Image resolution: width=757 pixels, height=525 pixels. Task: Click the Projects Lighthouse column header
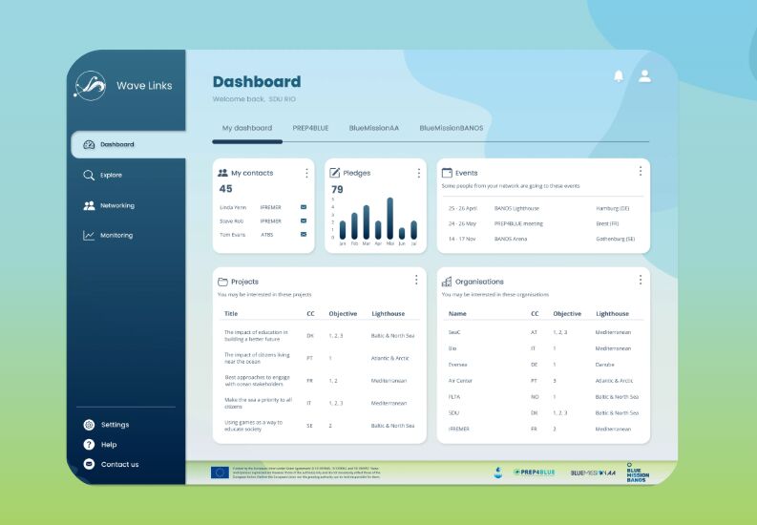389,314
